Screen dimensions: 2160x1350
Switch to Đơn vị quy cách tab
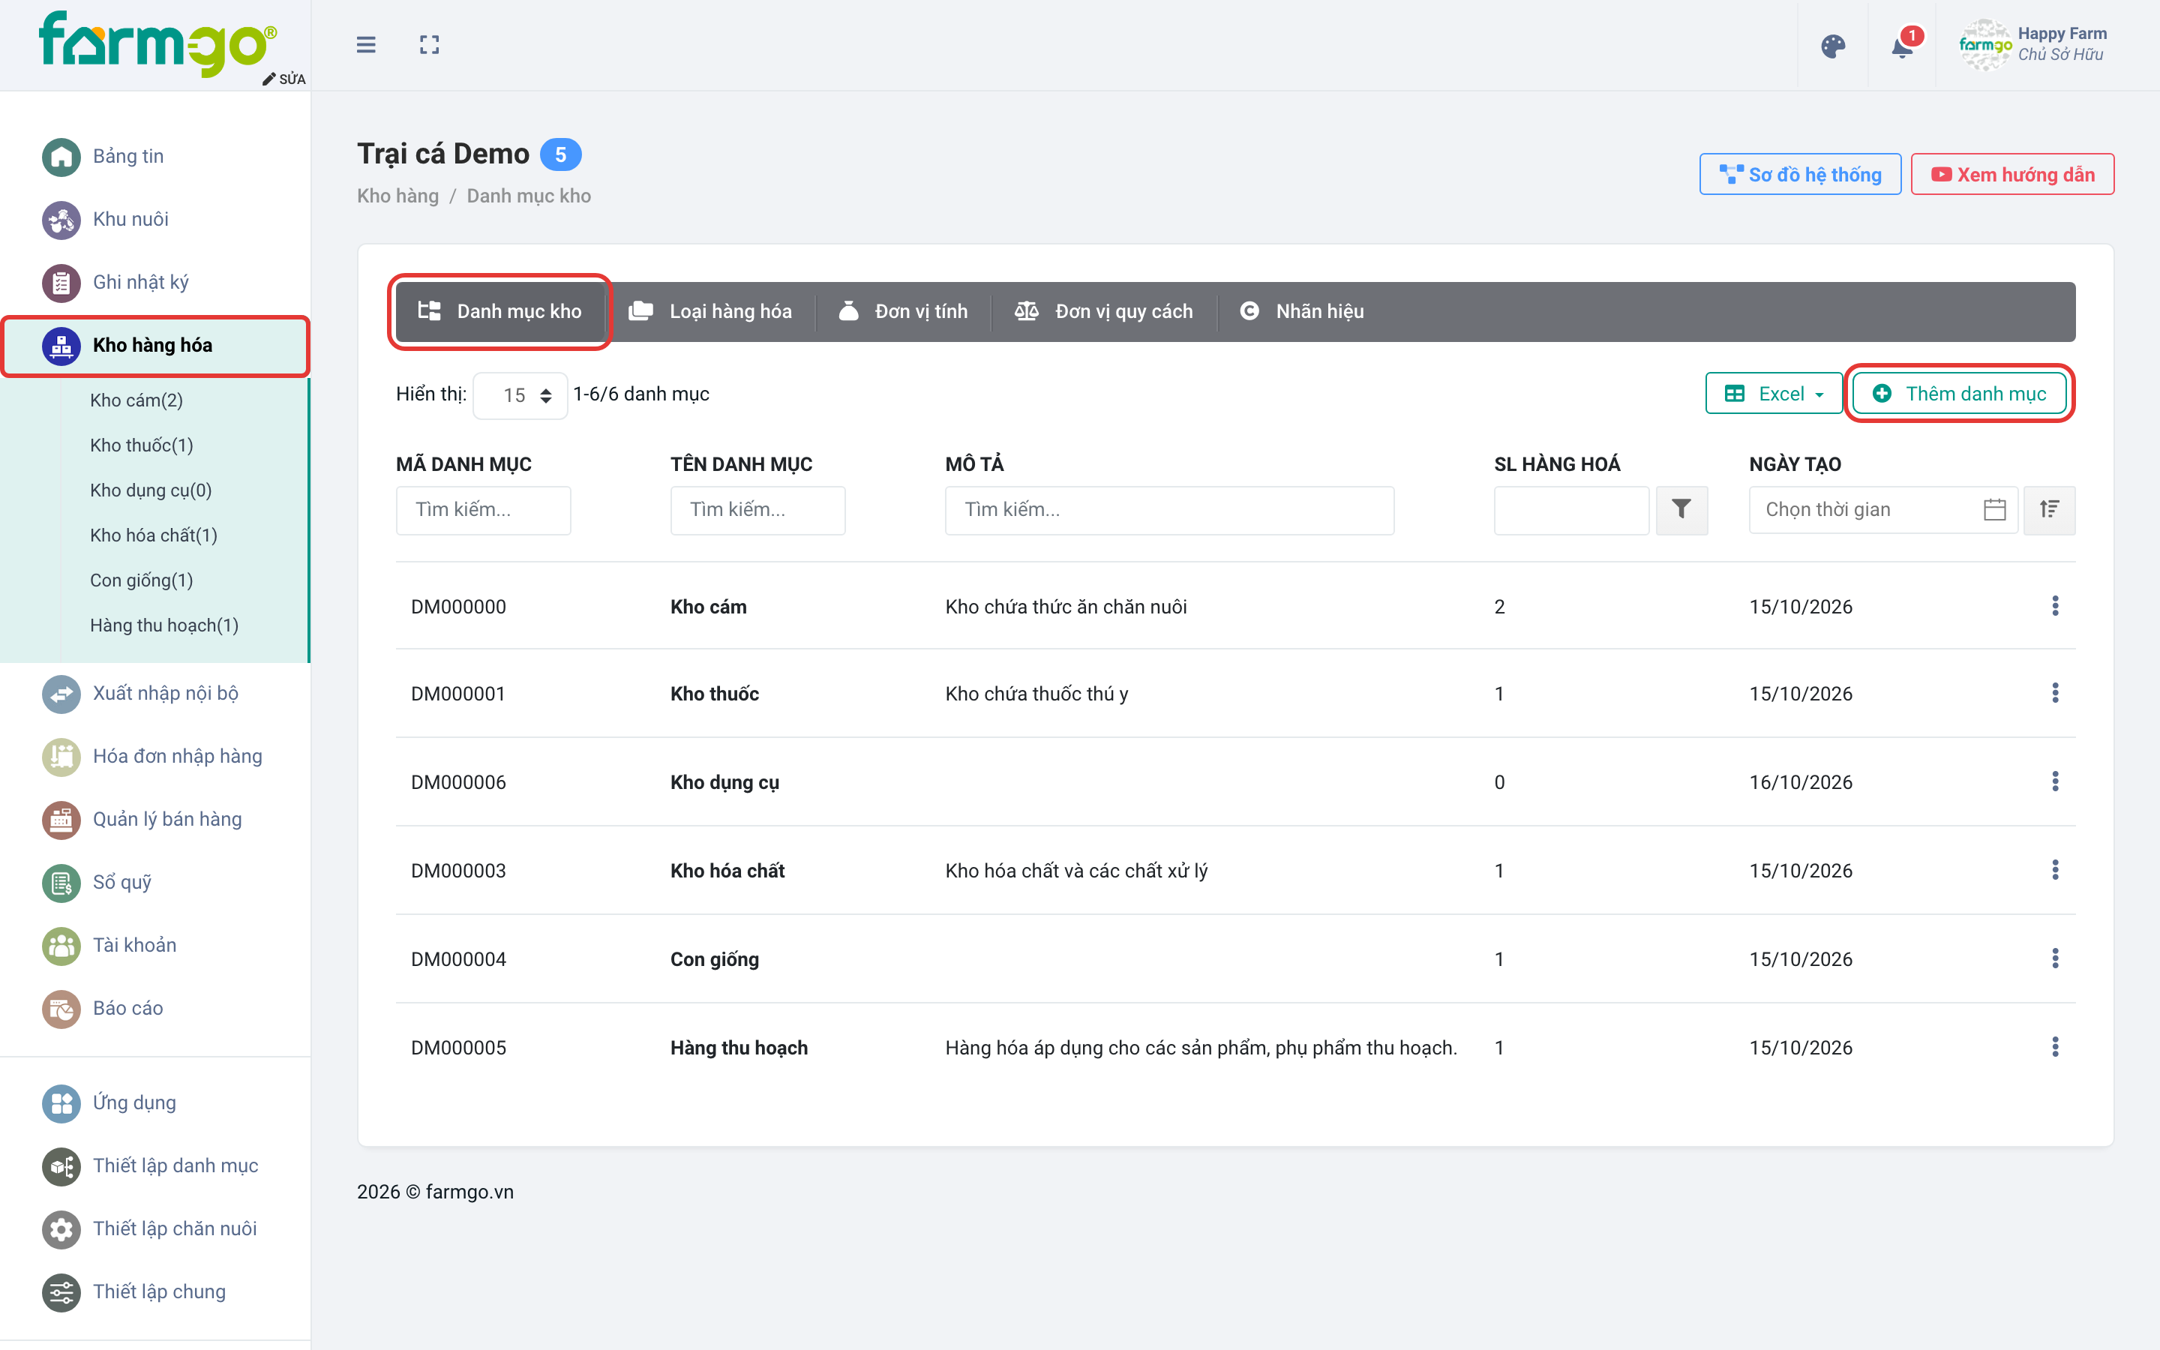tap(1104, 311)
